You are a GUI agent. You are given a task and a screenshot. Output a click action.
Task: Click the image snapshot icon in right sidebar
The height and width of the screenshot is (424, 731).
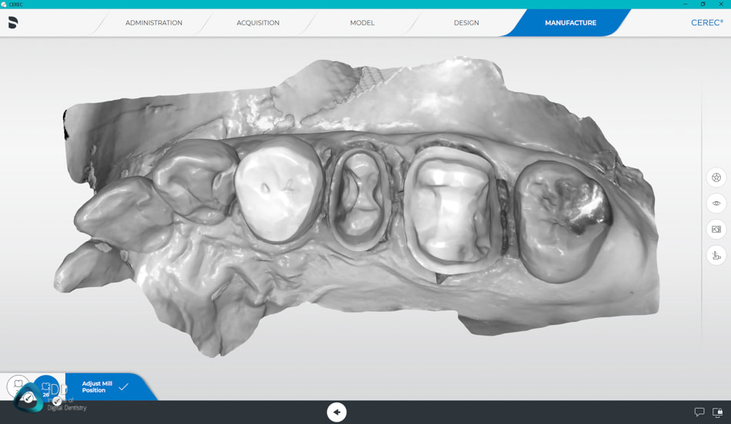[716, 229]
